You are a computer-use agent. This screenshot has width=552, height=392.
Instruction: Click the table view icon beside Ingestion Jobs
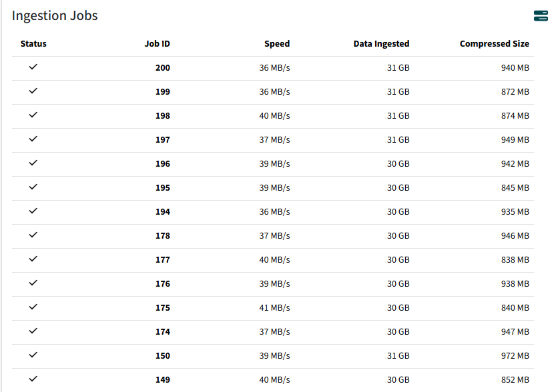tap(540, 16)
